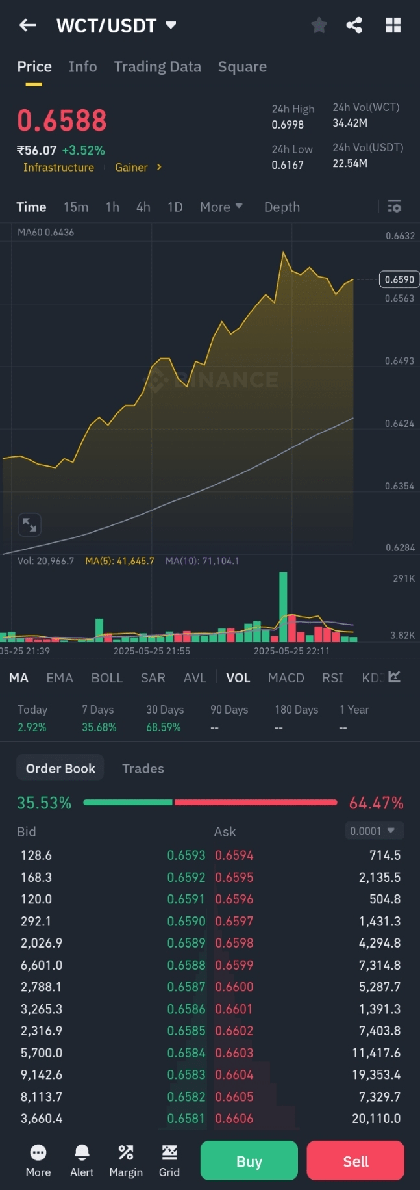Open the 0.0001 price precision dropdown
The height and width of the screenshot is (1190, 420).
(x=374, y=831)
